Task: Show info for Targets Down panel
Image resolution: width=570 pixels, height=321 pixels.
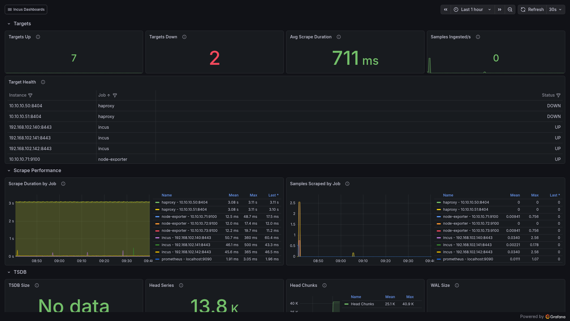Action: click(x=184, y=37)
